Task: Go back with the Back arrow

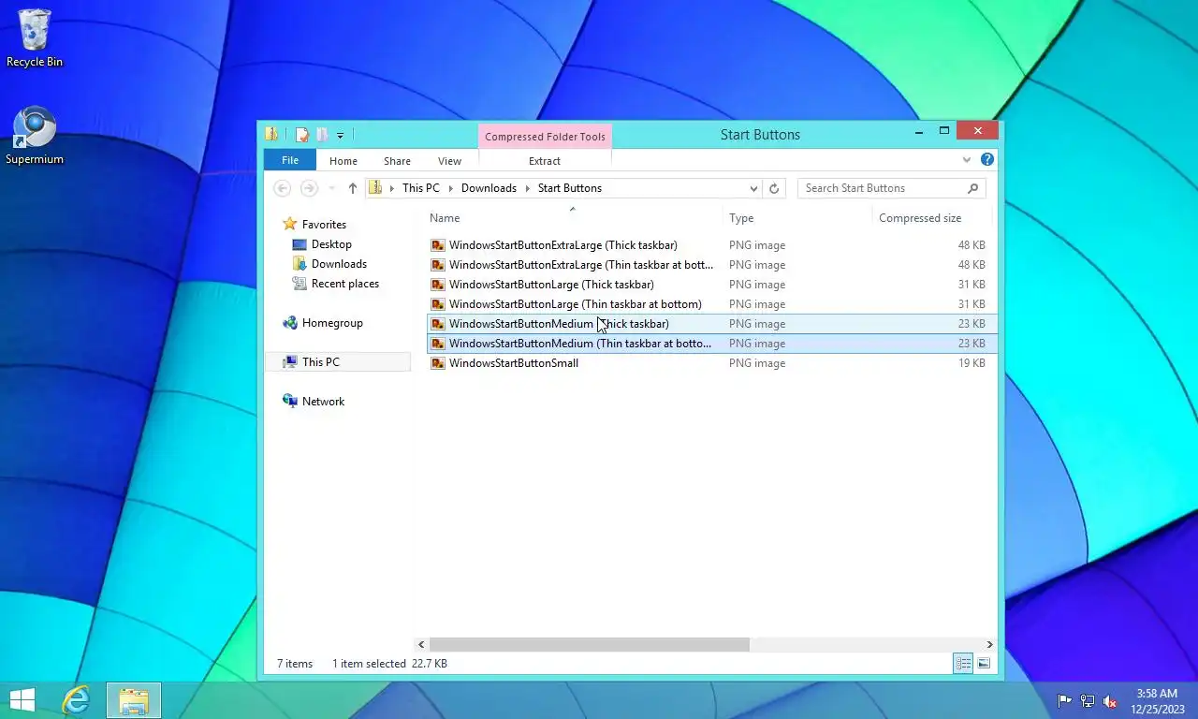Action: click(x=282, y=188)
